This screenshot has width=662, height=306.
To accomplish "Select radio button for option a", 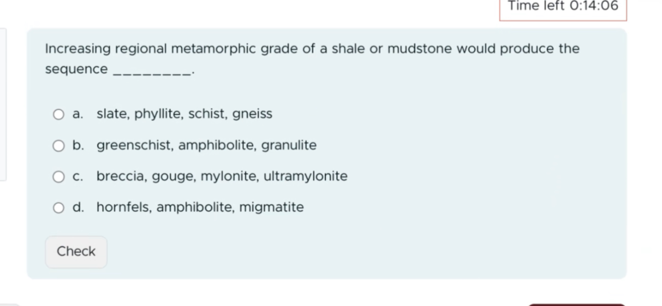I will tap(58, 114).
